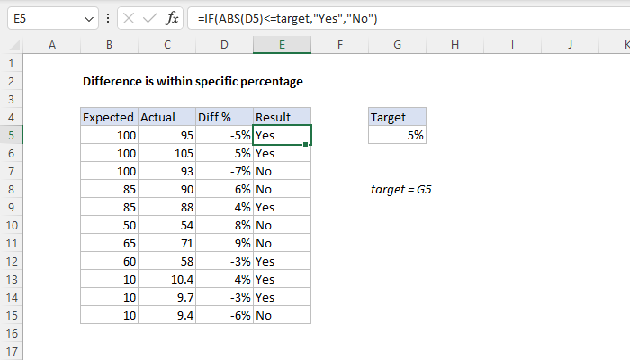Select the cell with Actual value 10.4

[166, 280]
